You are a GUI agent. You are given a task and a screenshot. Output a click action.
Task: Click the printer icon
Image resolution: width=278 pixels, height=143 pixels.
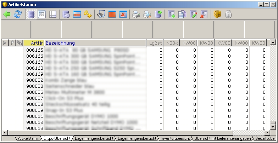(136, 14)
